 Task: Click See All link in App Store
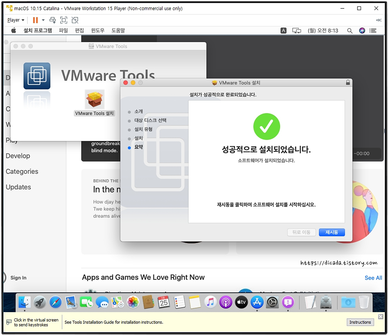pos(373,278)
